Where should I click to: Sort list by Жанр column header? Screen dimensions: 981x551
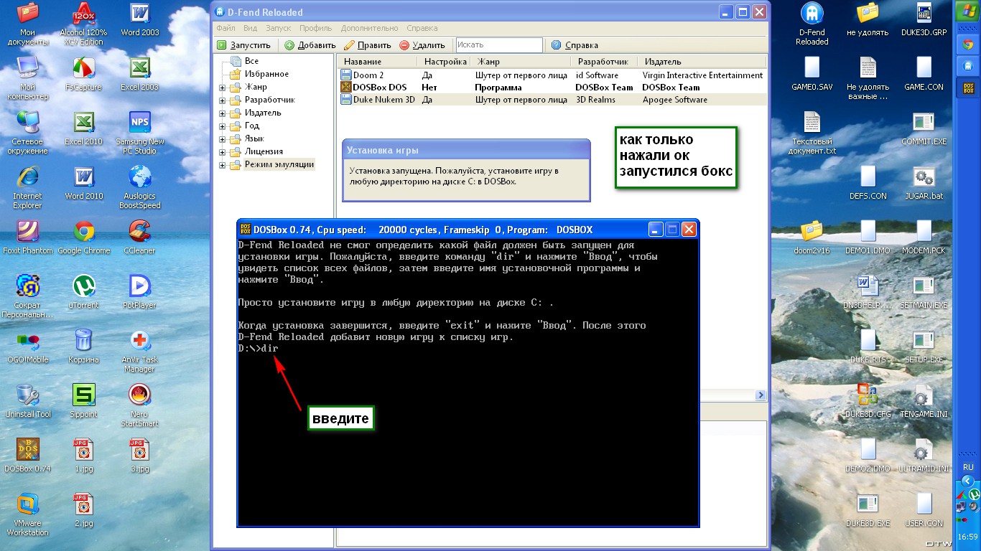(522, 62)
